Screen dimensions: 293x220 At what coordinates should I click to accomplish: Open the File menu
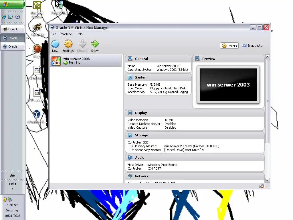[54, 34]
